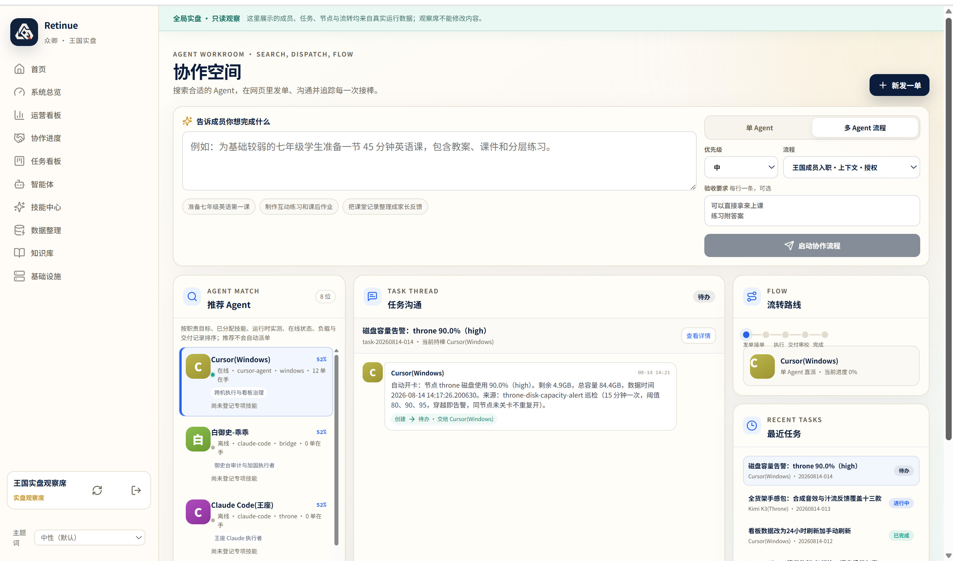Click the 完成 flow step dot
953x561 pixels.
(825, 334)
